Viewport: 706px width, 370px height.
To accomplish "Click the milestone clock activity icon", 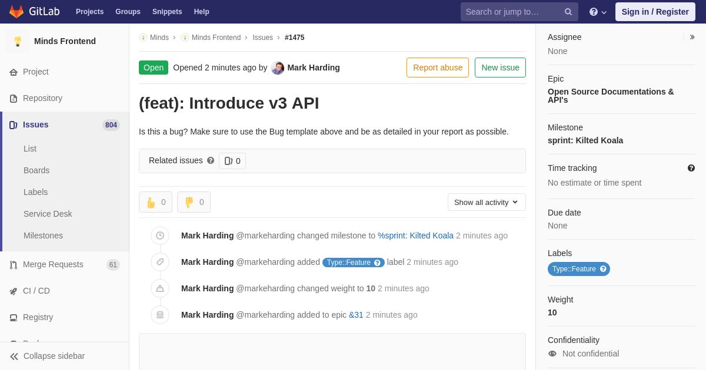I will tap(160, 236).
